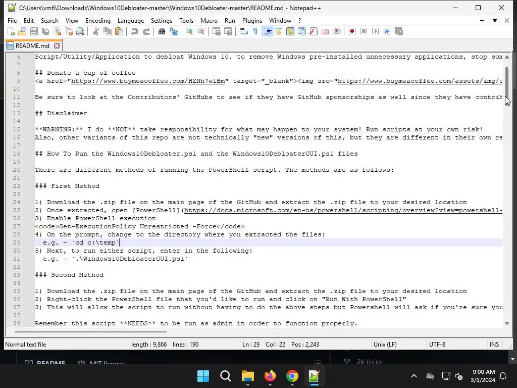Image resolution: width=517 pixels, height=388 pixels.
Task: Toggle INS insert mode in status bar
Action: tap(494, 345)
